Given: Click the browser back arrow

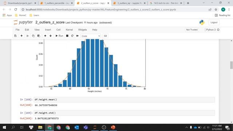Looking at the screenshot, I should click(4, 9).
